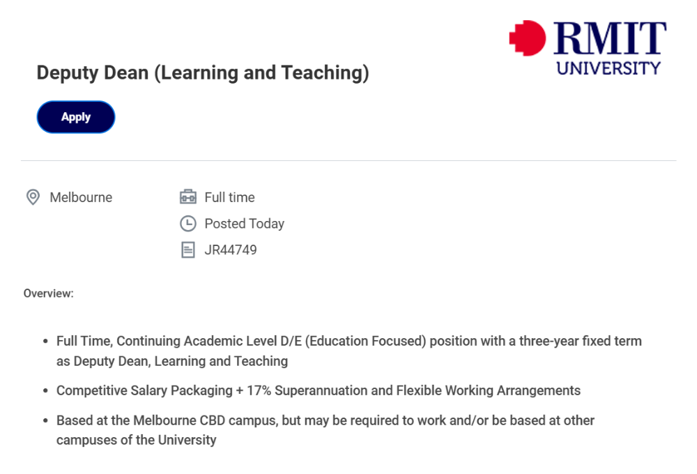Viewport: 697px width, 474px height.
Task: Click the document icon next to JR44749
Action: point(187,250)
